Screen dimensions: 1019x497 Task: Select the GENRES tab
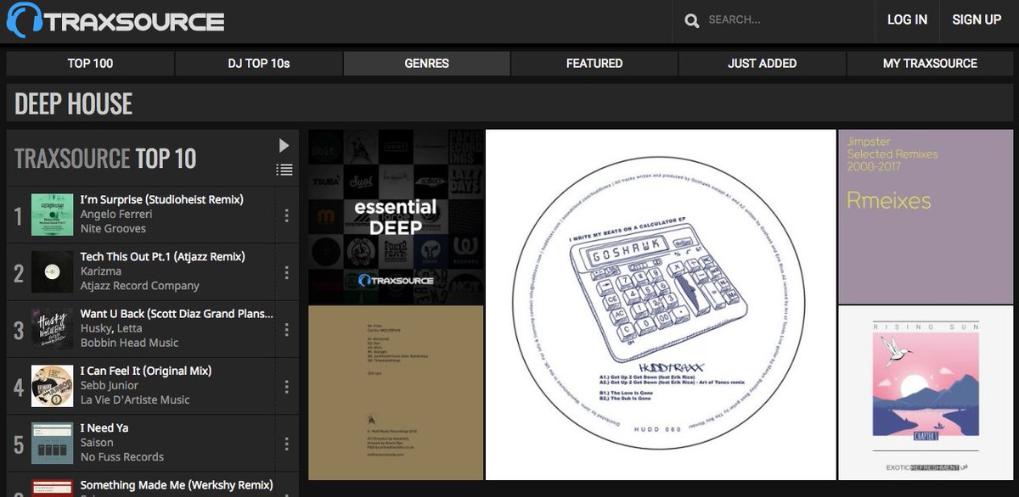coord(426,64)
